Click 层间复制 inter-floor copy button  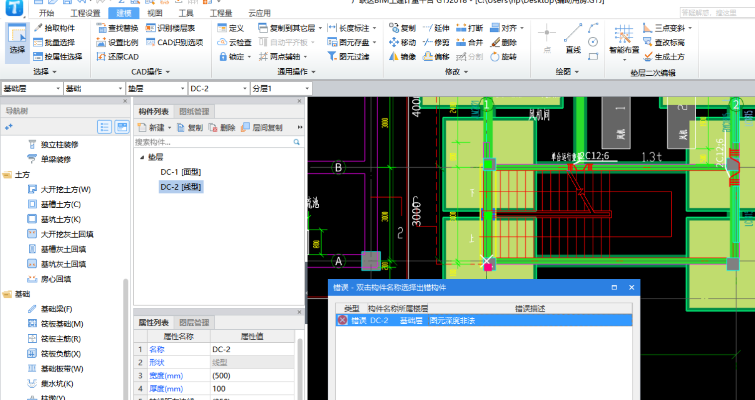click(x=261, y=128)
